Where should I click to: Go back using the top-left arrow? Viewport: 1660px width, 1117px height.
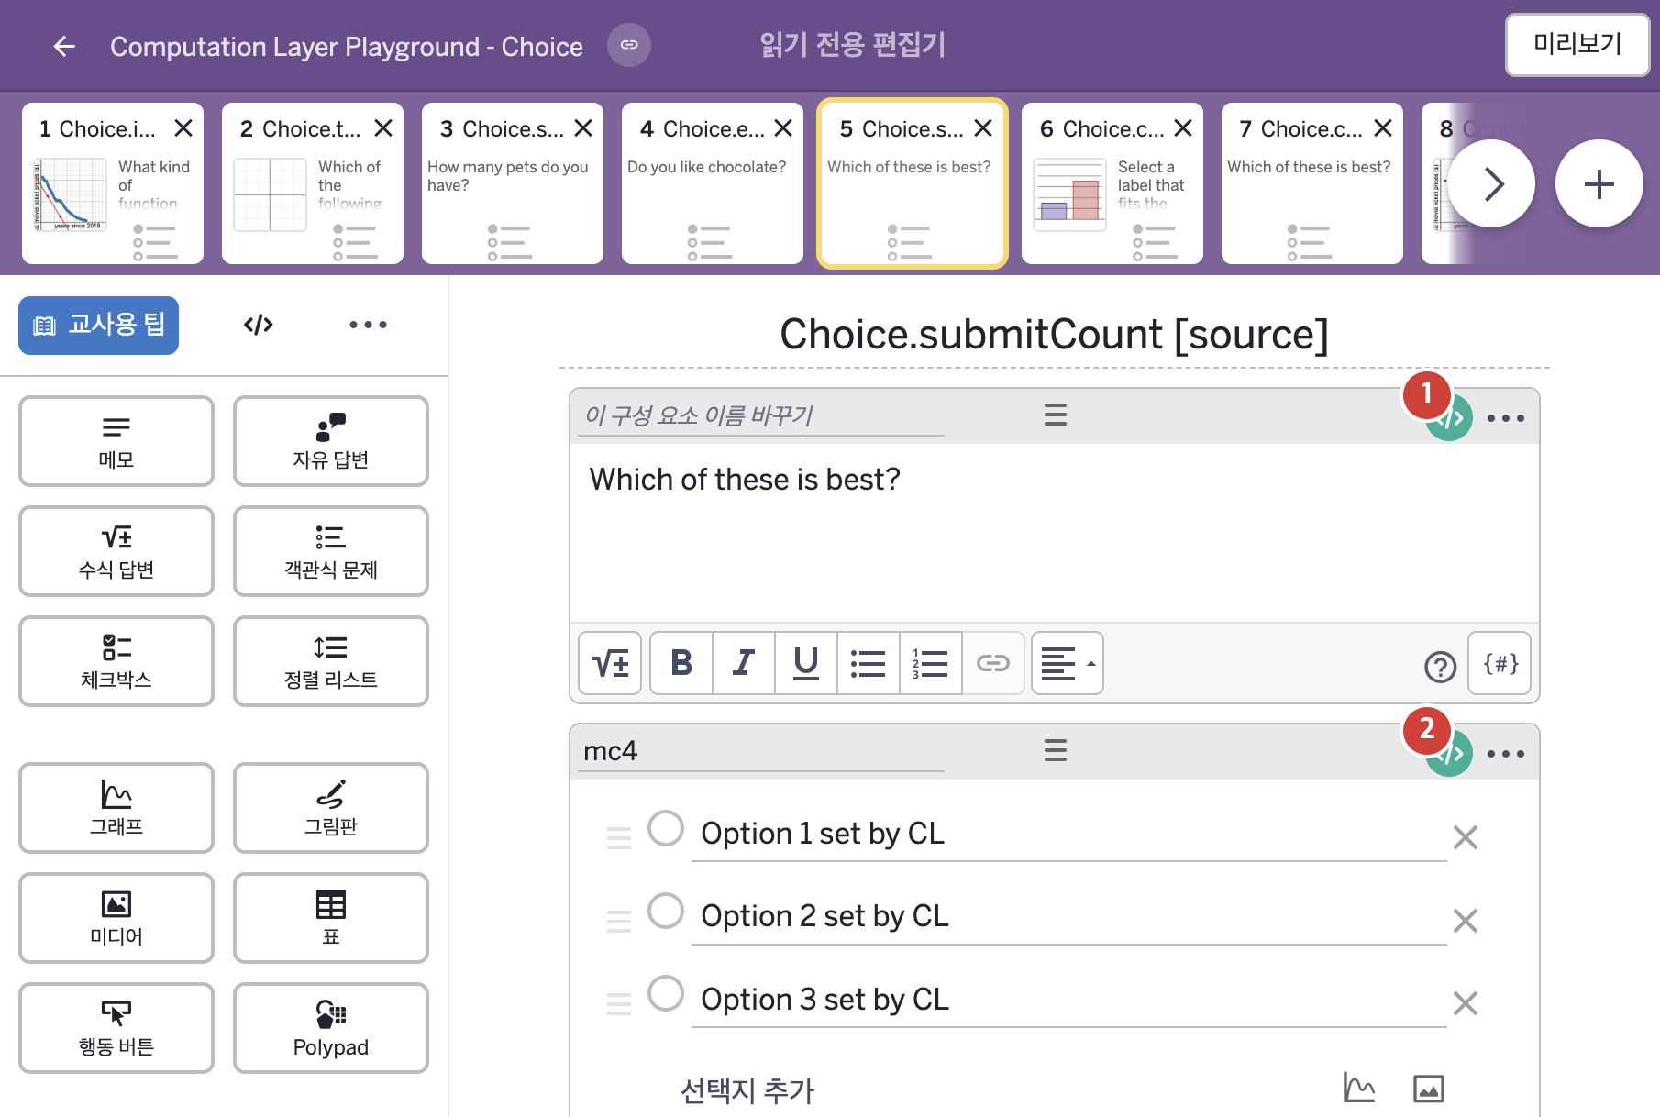point(64,46)
